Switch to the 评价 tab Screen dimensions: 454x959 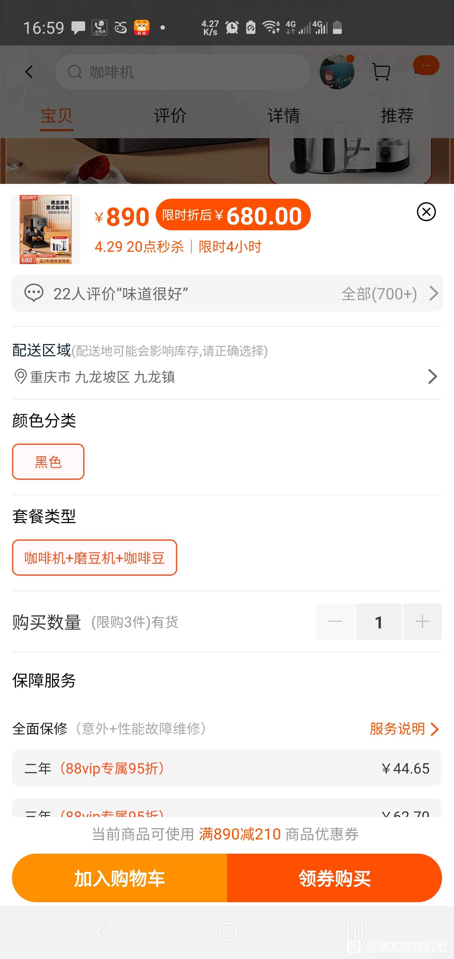pyautogui.click(x=170, y=115)
